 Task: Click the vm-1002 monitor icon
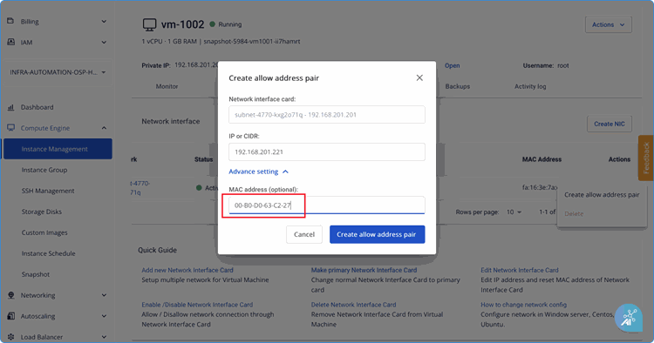pyautogui.click(x=149, y=25)
